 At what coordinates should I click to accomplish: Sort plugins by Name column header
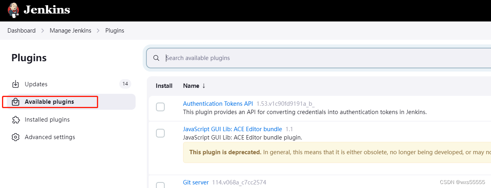coord(194,85)
